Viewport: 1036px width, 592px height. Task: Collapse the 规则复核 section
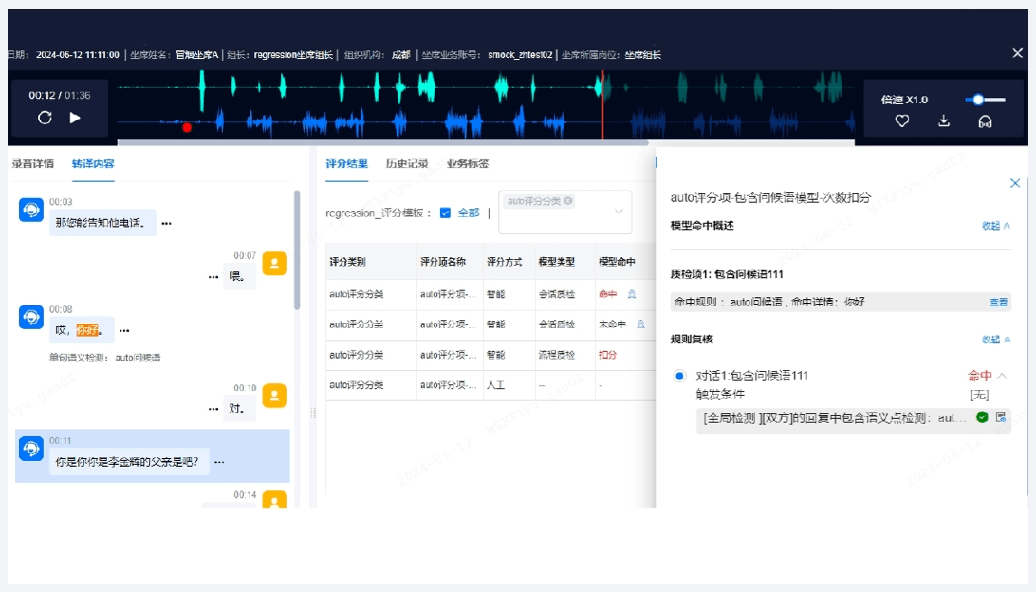tap(995, 339)
